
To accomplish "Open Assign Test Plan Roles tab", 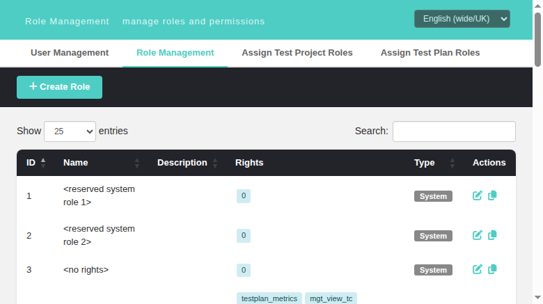I will pyautogui.click(x=430, y=53).
